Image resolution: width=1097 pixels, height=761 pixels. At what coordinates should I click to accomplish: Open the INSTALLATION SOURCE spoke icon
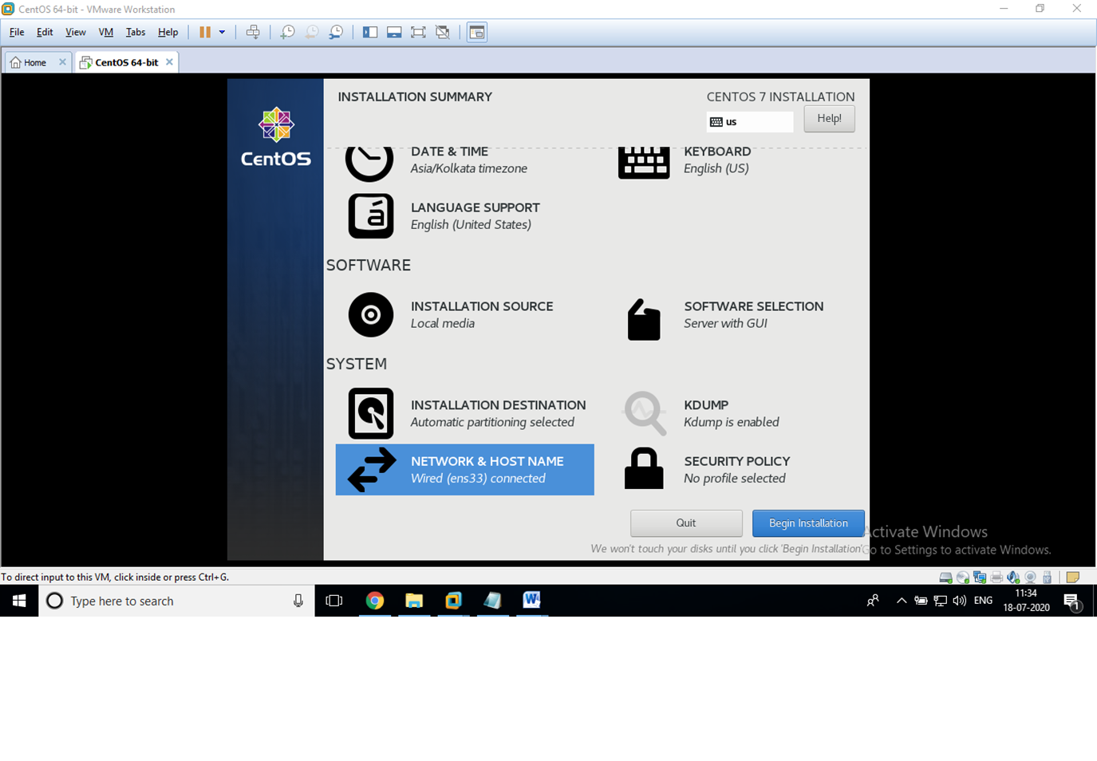coord(370,314)
